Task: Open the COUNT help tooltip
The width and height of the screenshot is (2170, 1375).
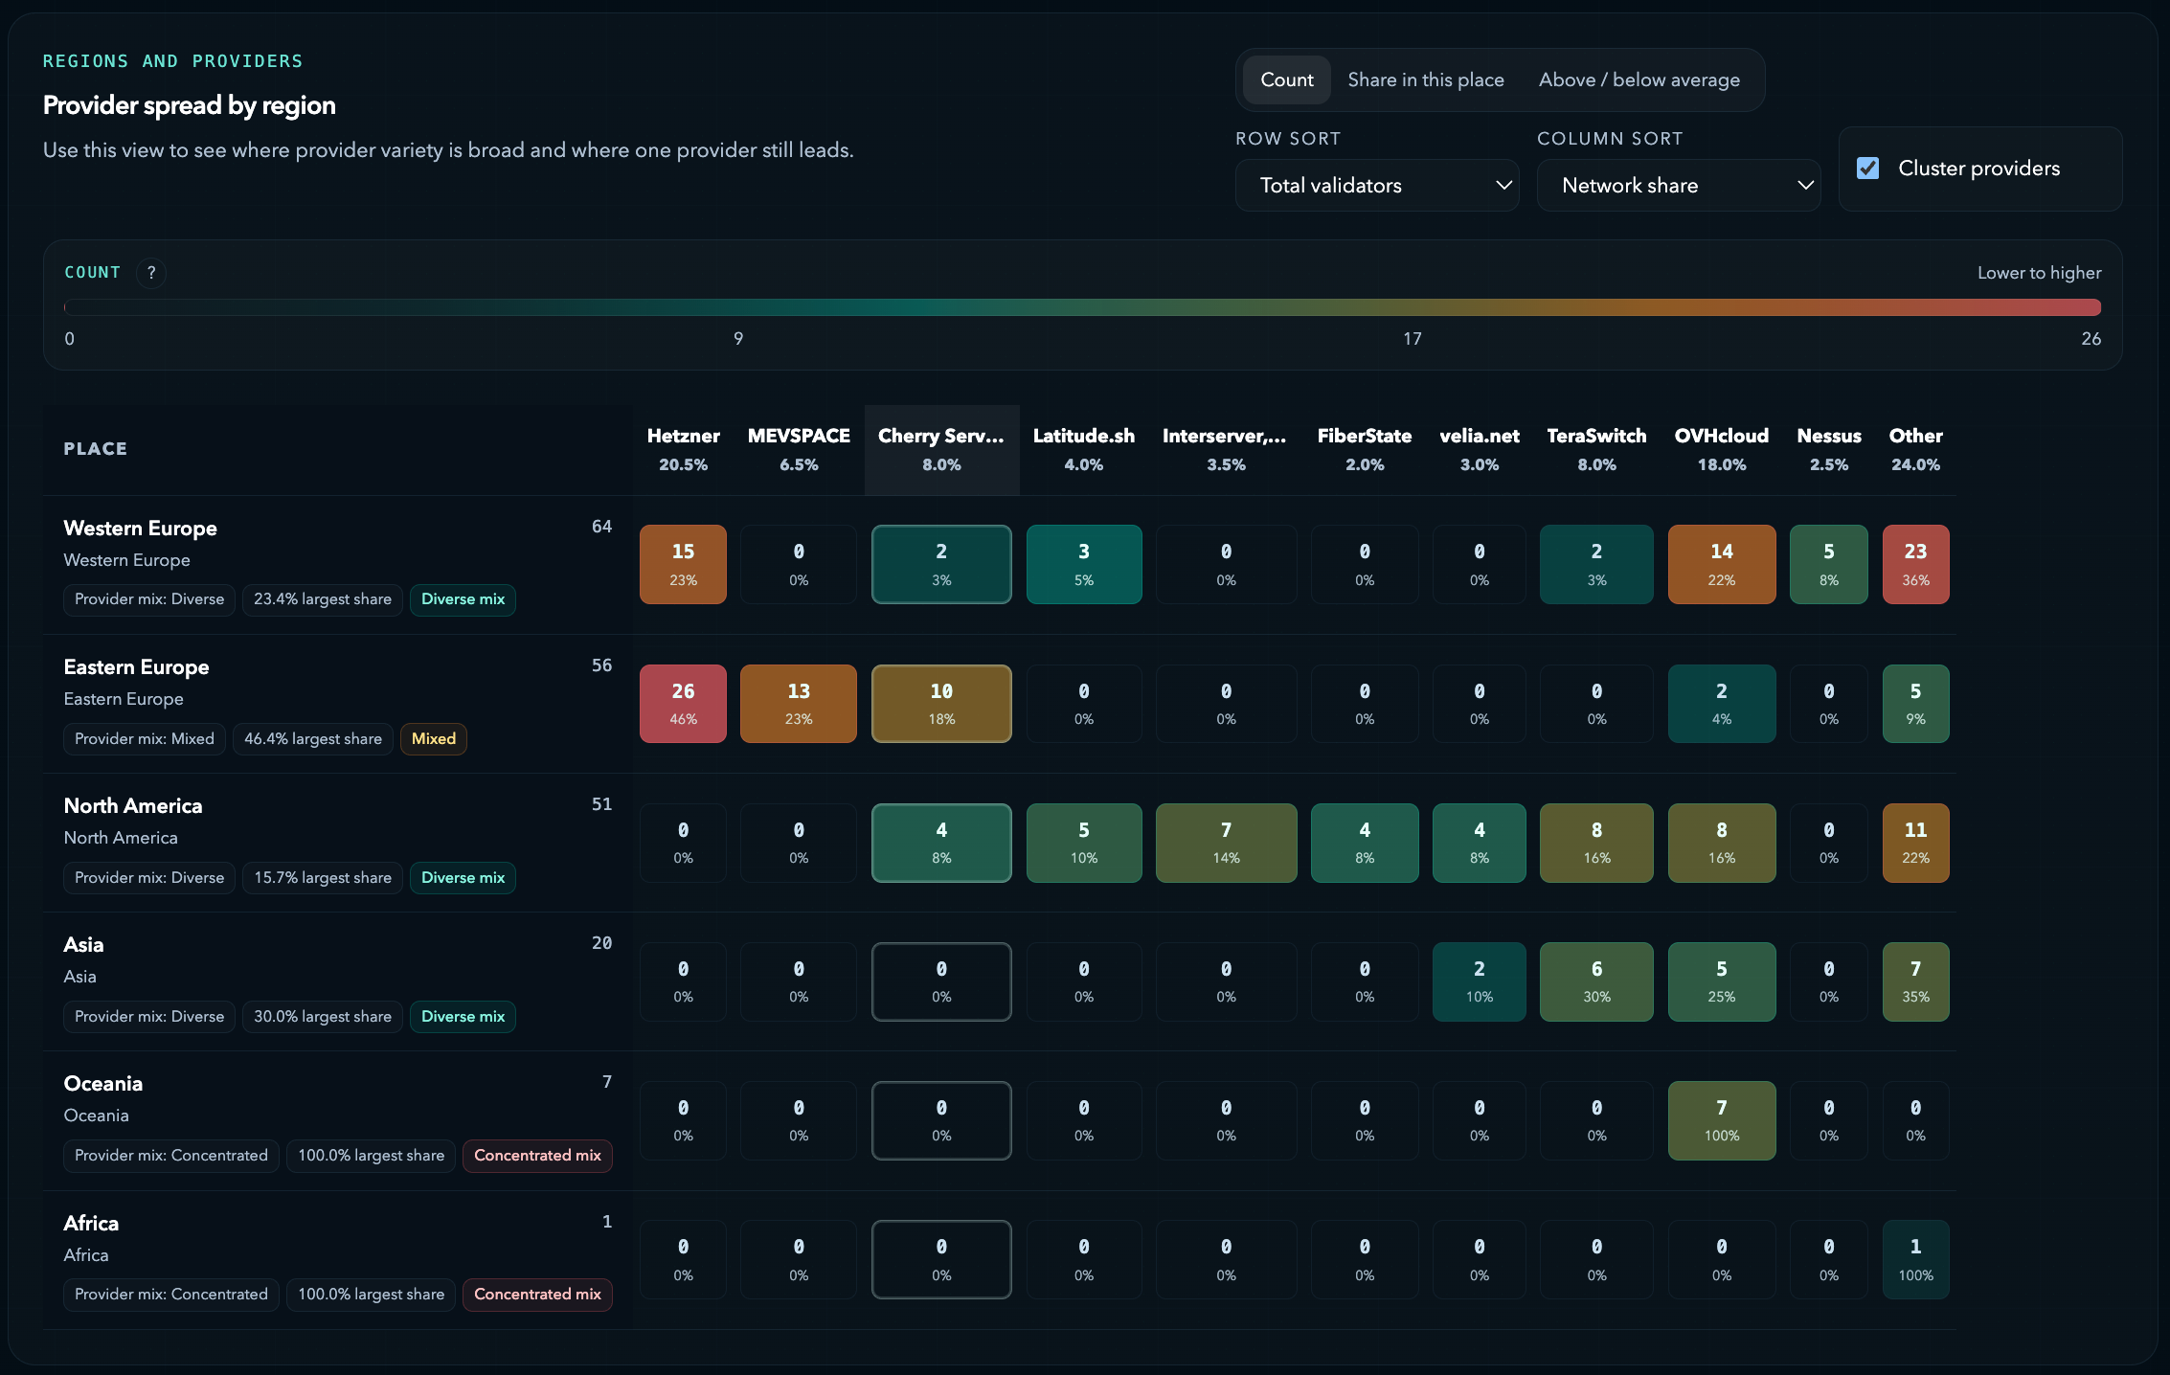Action: click(x=151, y=273)
